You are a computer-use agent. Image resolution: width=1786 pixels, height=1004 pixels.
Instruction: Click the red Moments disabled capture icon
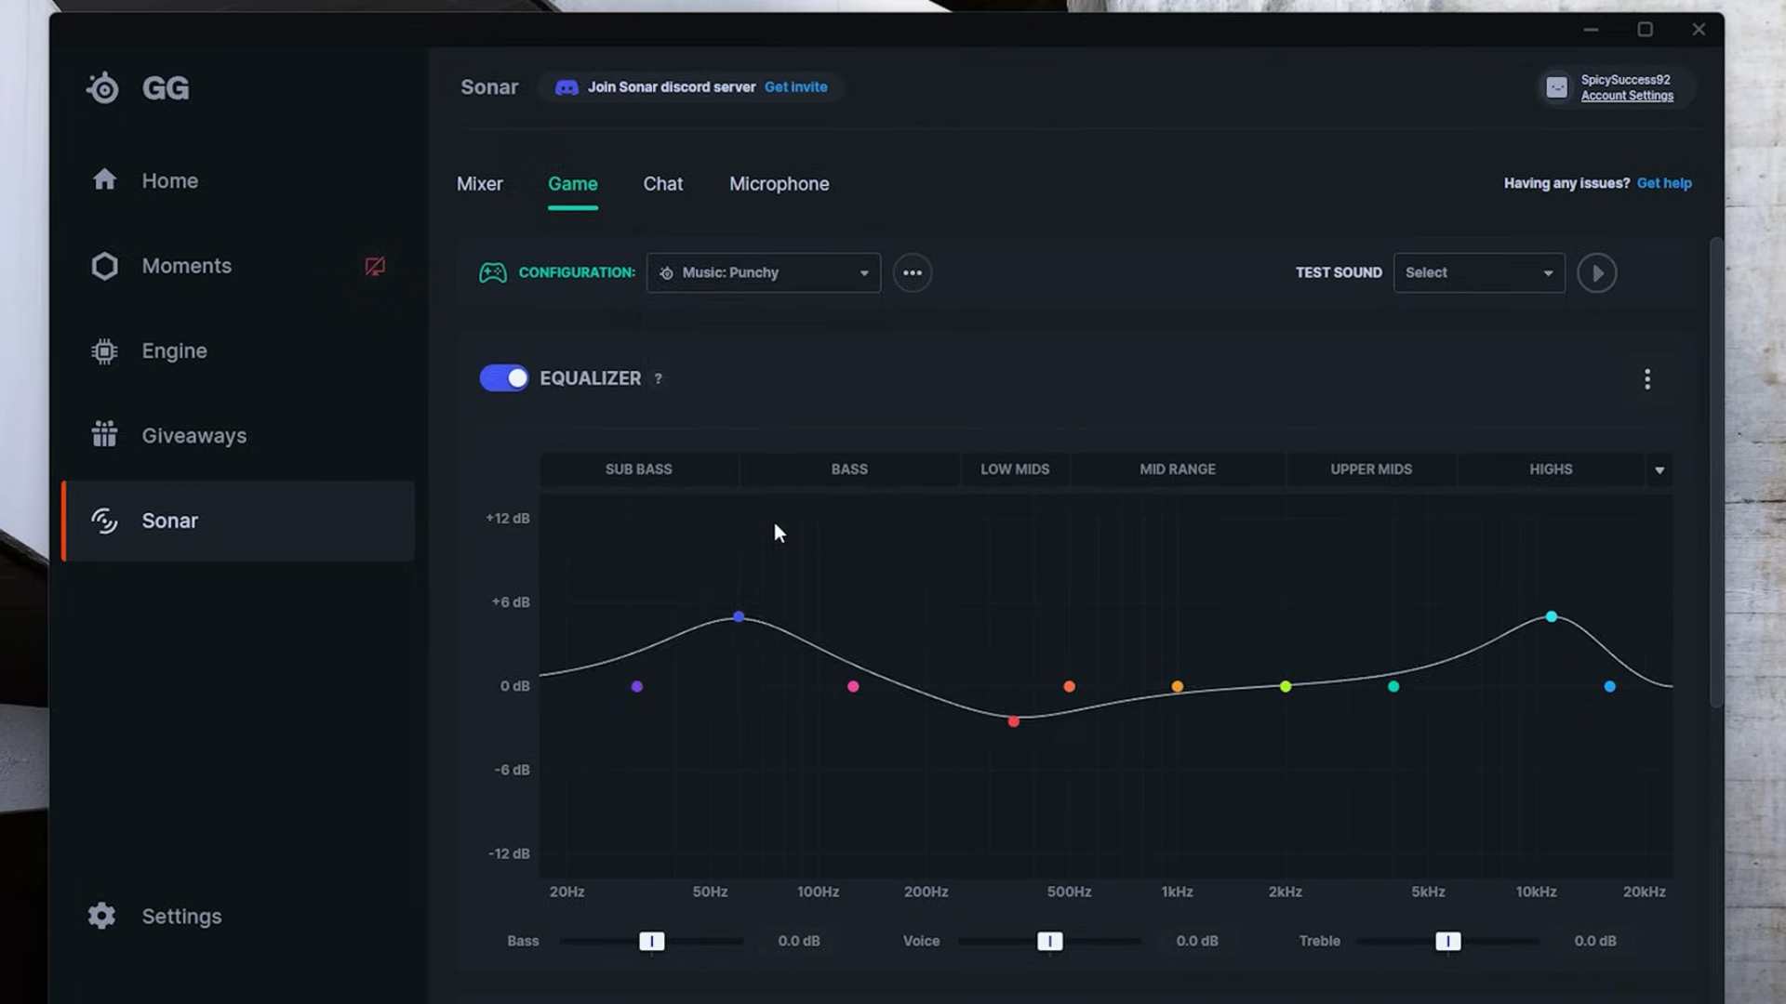375,267
